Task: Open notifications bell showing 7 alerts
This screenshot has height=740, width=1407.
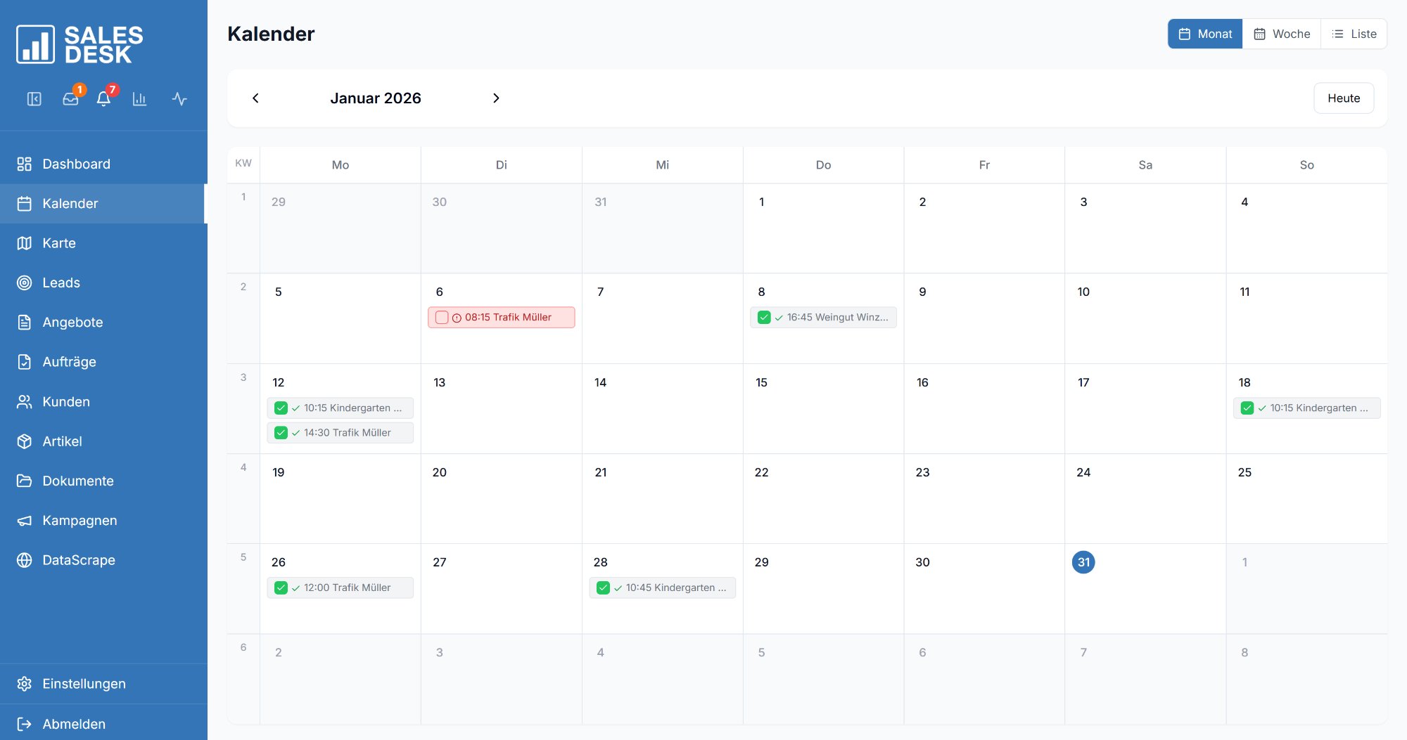Action: click(x=103, y=99)
